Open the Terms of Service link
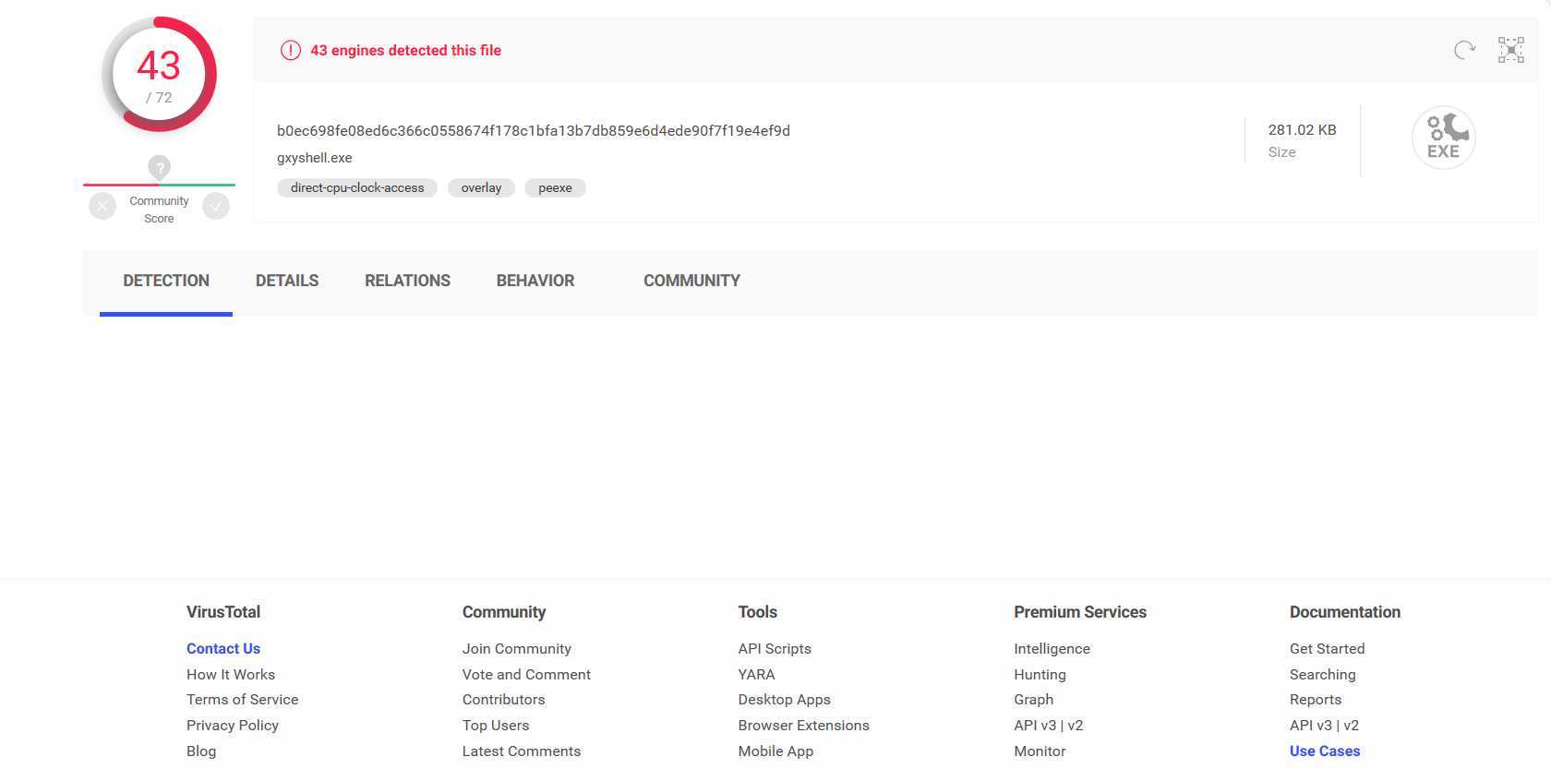This screenshot has height=781, width=1551. [x=242, y=700]
